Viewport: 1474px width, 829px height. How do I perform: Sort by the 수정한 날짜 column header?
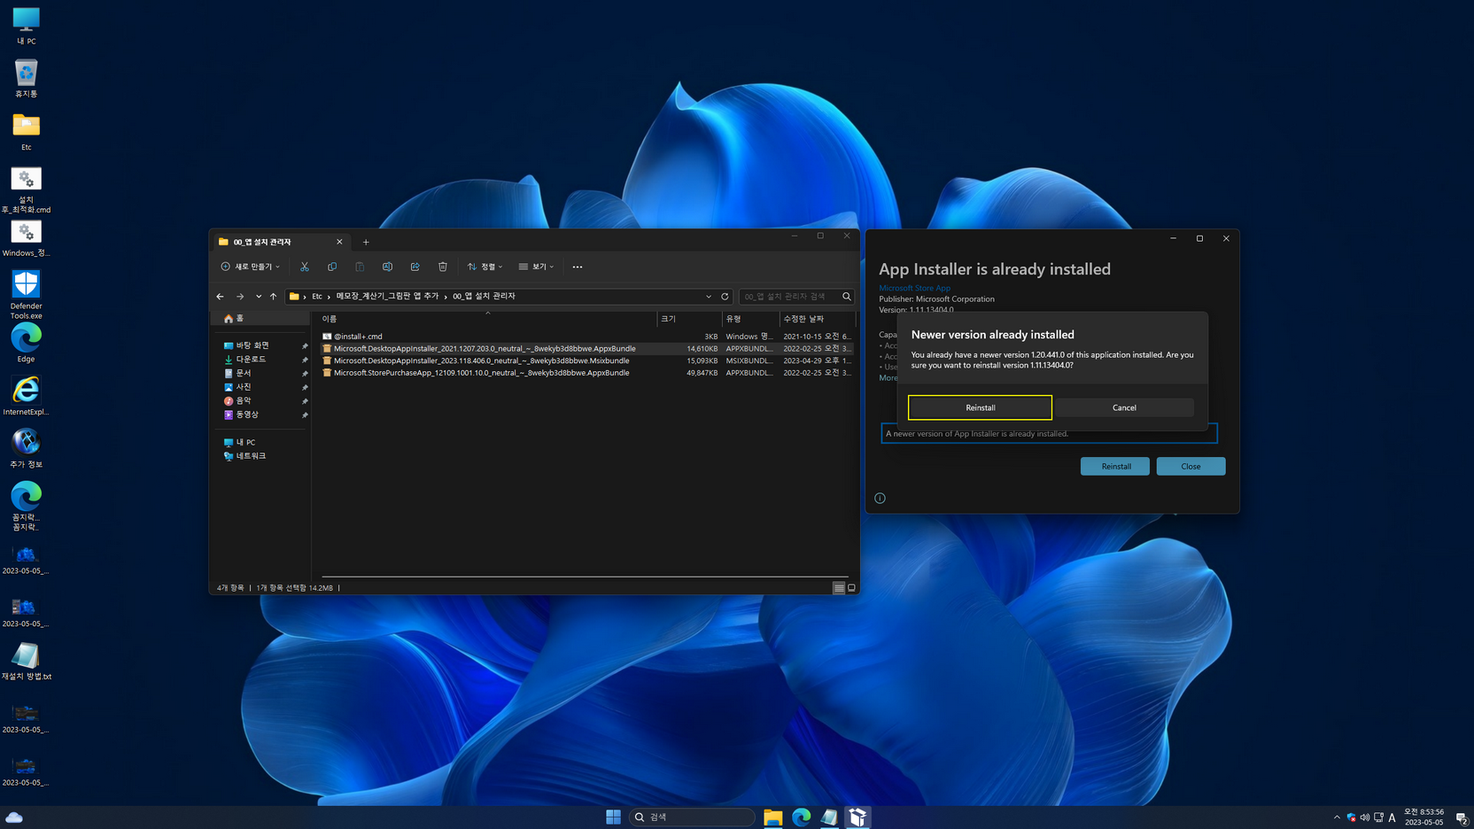817,319
